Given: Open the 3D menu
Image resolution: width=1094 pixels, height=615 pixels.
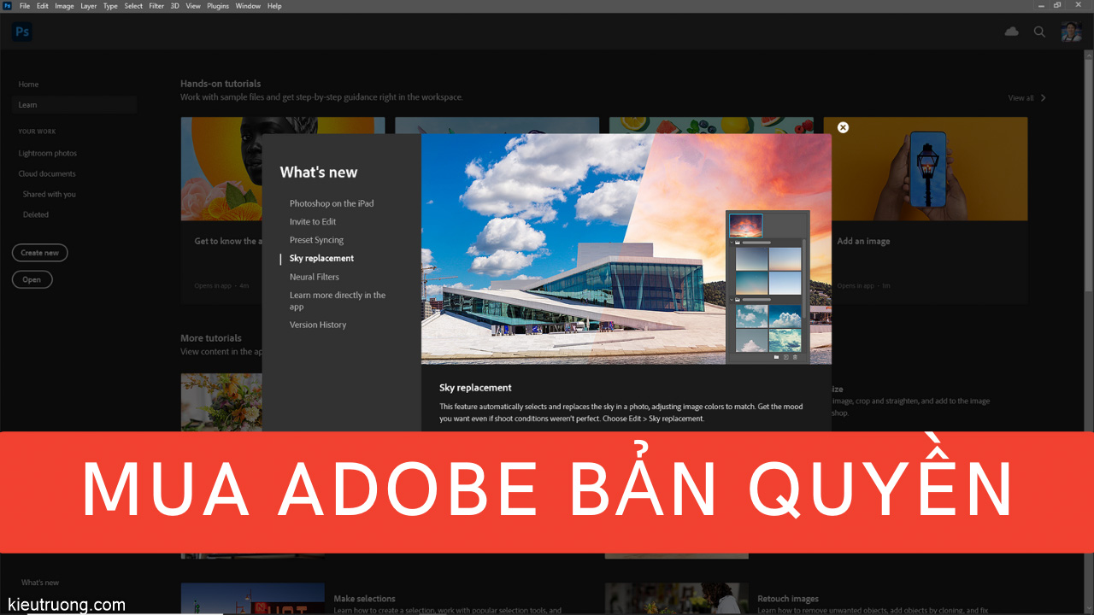Looking at the screenshot, I should pos(174,6).
